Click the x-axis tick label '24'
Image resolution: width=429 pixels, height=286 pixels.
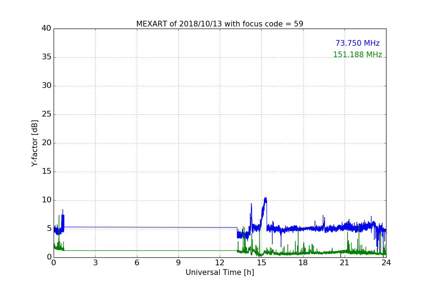tap(386, 262)
